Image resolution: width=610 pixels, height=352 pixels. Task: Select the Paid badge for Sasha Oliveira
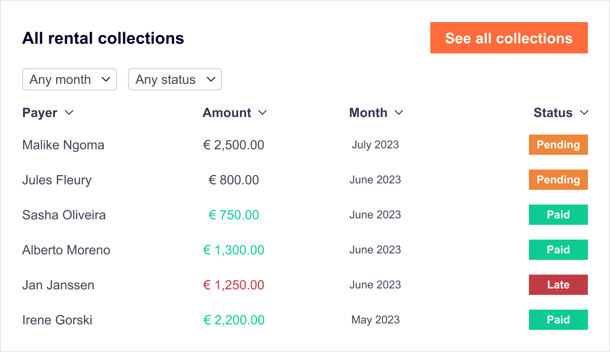[558, 215]
